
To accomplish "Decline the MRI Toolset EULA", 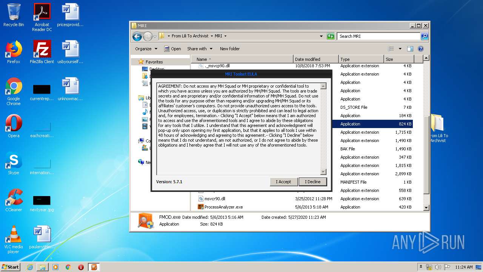I will point(312,182).
